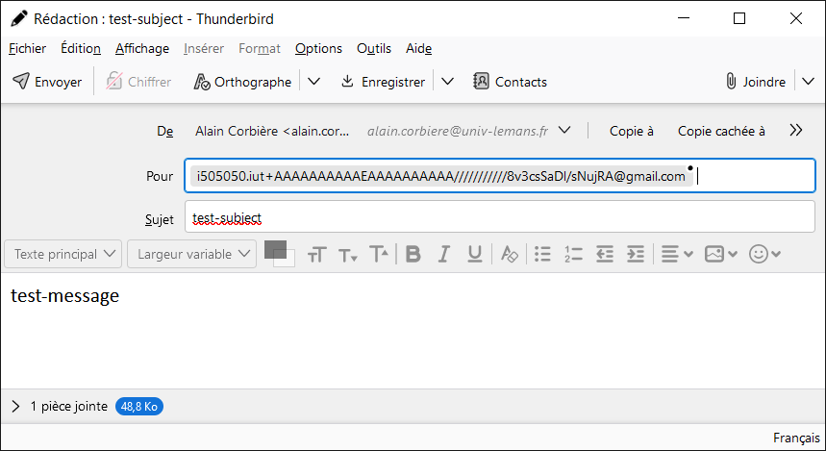This screenshot has height=451, width=826.
Task: Remove text formatting with the eraser icon
Action: pyautogui.click(x=509, y=255)
